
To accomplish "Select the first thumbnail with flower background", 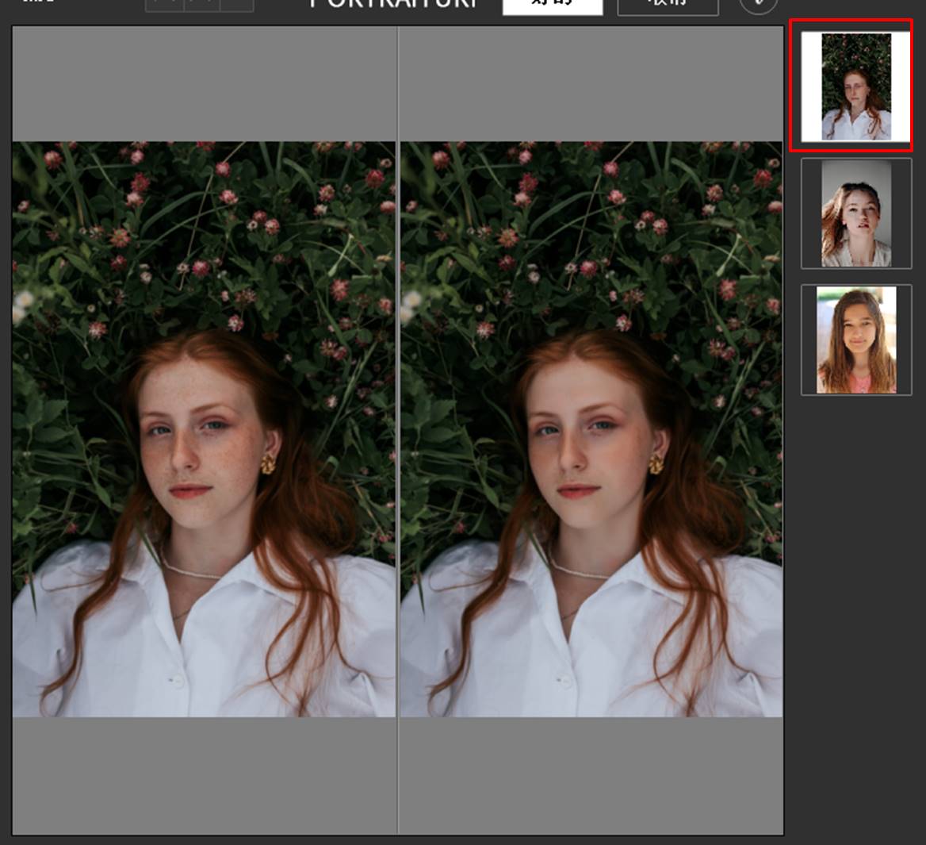I will (x=855, y=86).
